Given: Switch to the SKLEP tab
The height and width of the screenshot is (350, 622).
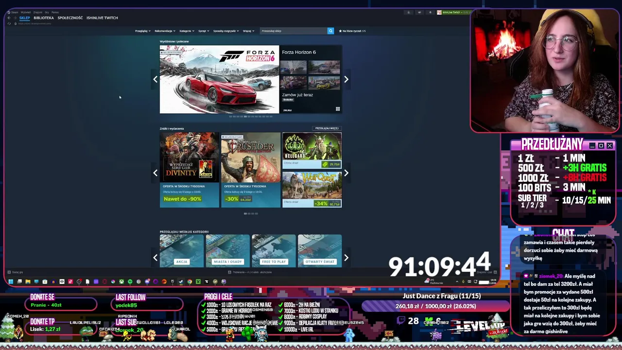Looking at the screenshot, I should click(x=24, y=18).
